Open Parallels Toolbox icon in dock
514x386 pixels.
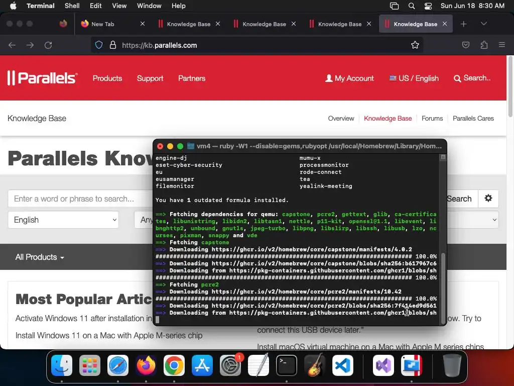pos(412,365)
